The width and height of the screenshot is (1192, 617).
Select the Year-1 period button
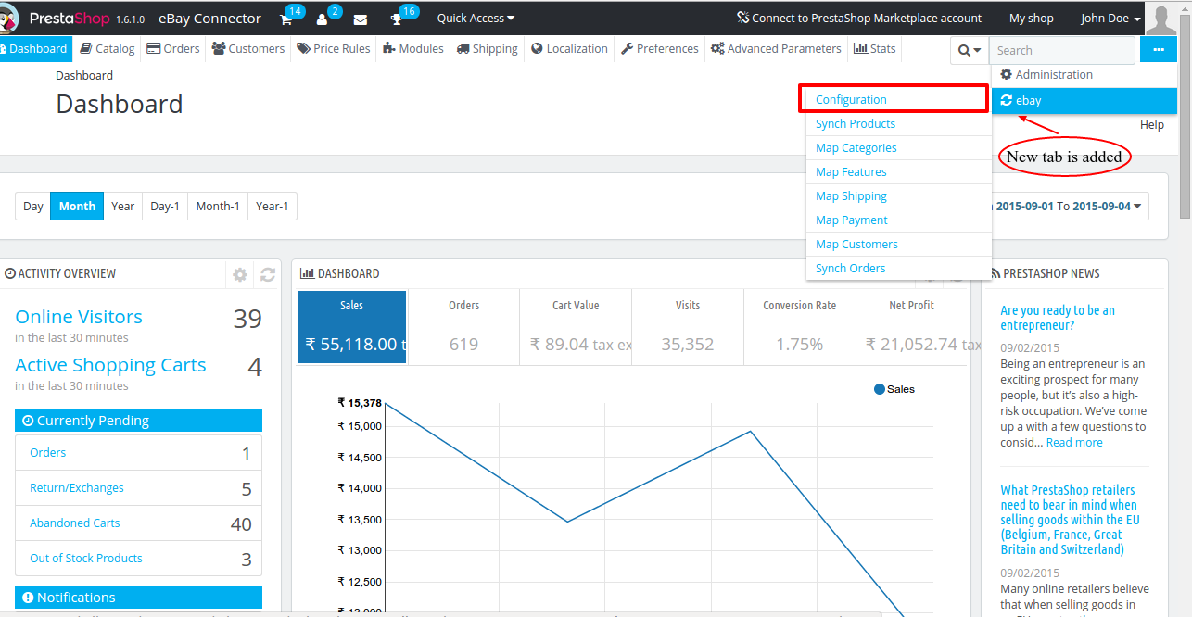(x=273, y=207)
